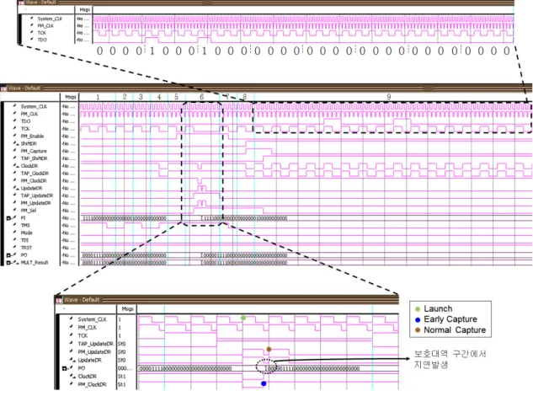
Task: Select PM_UpdateDR signal in middle wave window
Action: 35,203
